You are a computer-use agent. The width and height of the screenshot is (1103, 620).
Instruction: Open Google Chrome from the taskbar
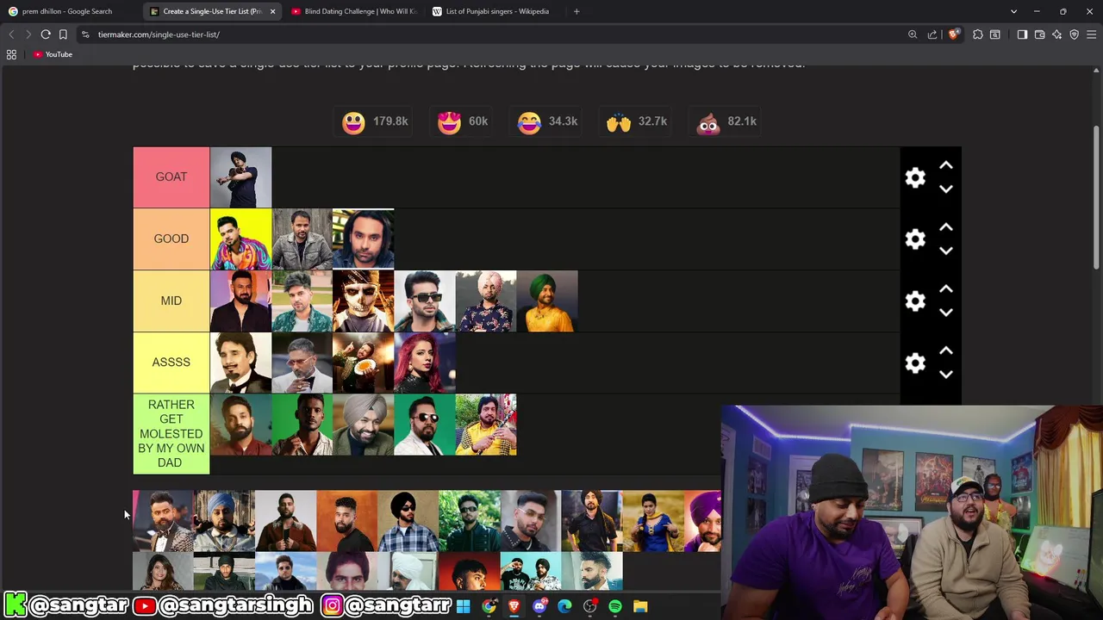[489, 606]
